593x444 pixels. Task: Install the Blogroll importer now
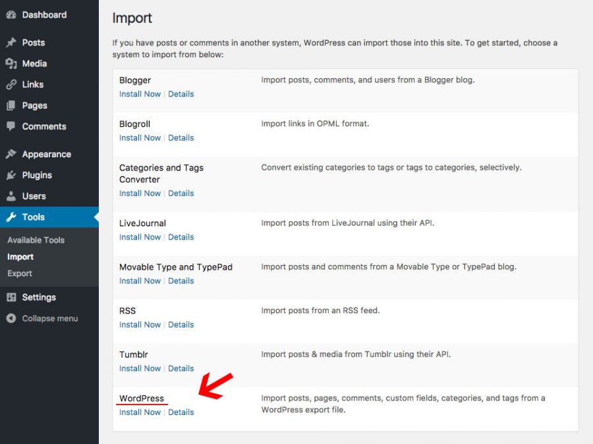coord(140,138)
